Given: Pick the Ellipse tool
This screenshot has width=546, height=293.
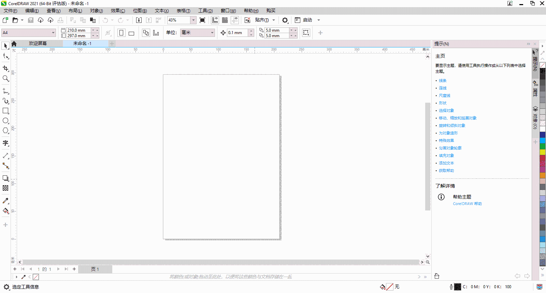Looking at the screenshot, I should click(5, 121).
